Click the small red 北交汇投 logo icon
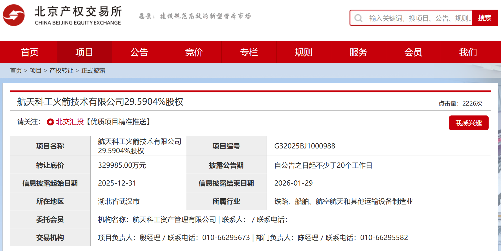The height and width of the screenshot is (251, 501). tap(50, 122)
